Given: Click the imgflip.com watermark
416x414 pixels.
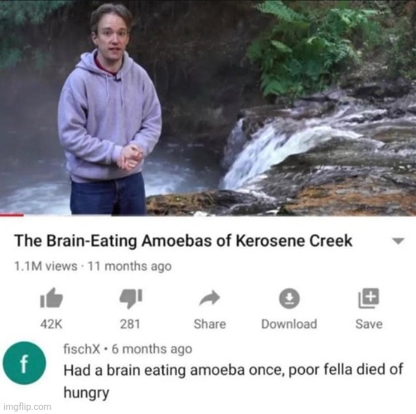Looking at the screenshot, I should (x=27, y=407).
